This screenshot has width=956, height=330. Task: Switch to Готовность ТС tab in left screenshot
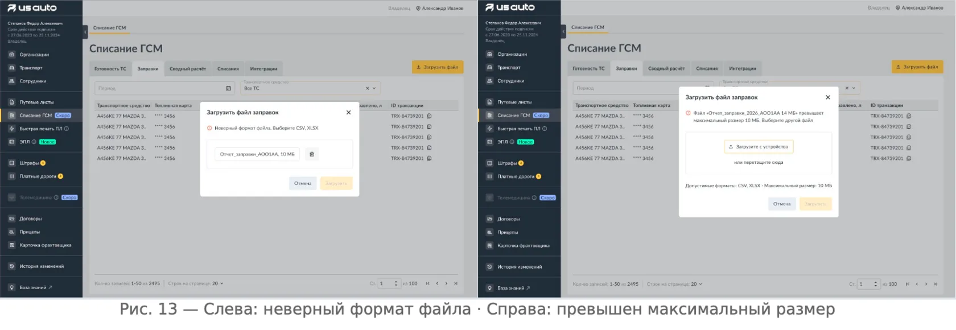[110, 69]
